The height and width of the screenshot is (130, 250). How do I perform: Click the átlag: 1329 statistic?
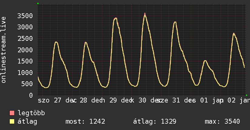[155, 122]
